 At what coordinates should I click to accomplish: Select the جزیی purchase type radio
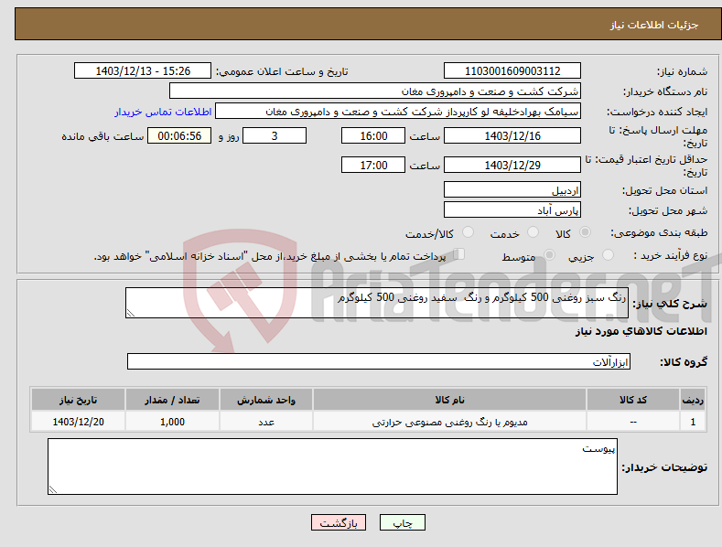pyautogui.click(x=608, y=254)
